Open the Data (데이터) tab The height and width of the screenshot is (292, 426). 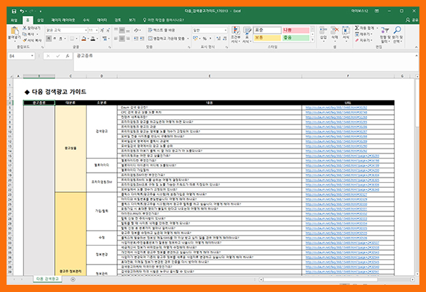click(102, 20)
